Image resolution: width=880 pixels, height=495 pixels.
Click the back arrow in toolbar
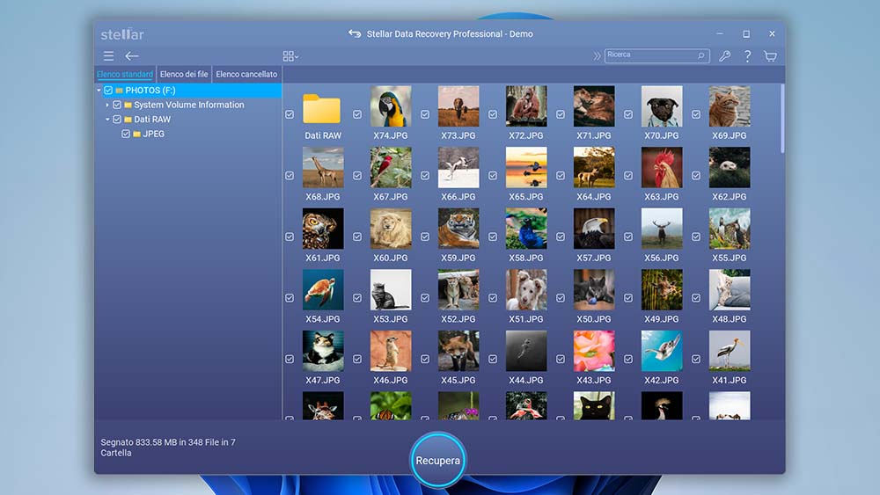[132, 56]
